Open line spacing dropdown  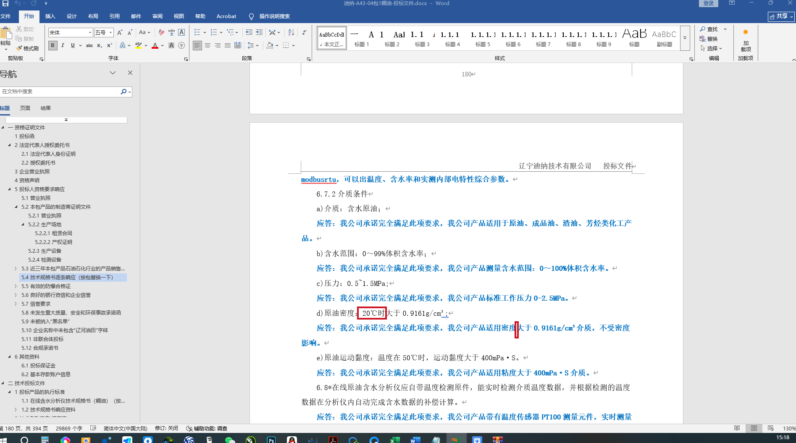coord(253,45)
